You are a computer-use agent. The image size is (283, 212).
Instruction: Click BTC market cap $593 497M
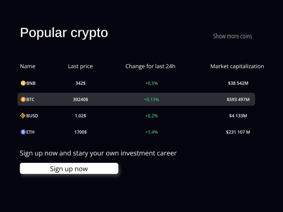(x=238, y=99)
